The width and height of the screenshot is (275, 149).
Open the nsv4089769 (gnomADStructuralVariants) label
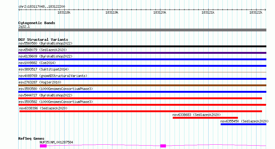pos(53,76)
